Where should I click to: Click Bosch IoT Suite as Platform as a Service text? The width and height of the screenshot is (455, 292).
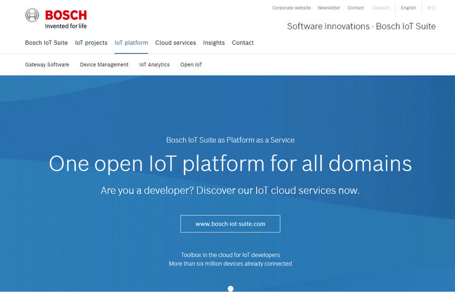(231, 140)
